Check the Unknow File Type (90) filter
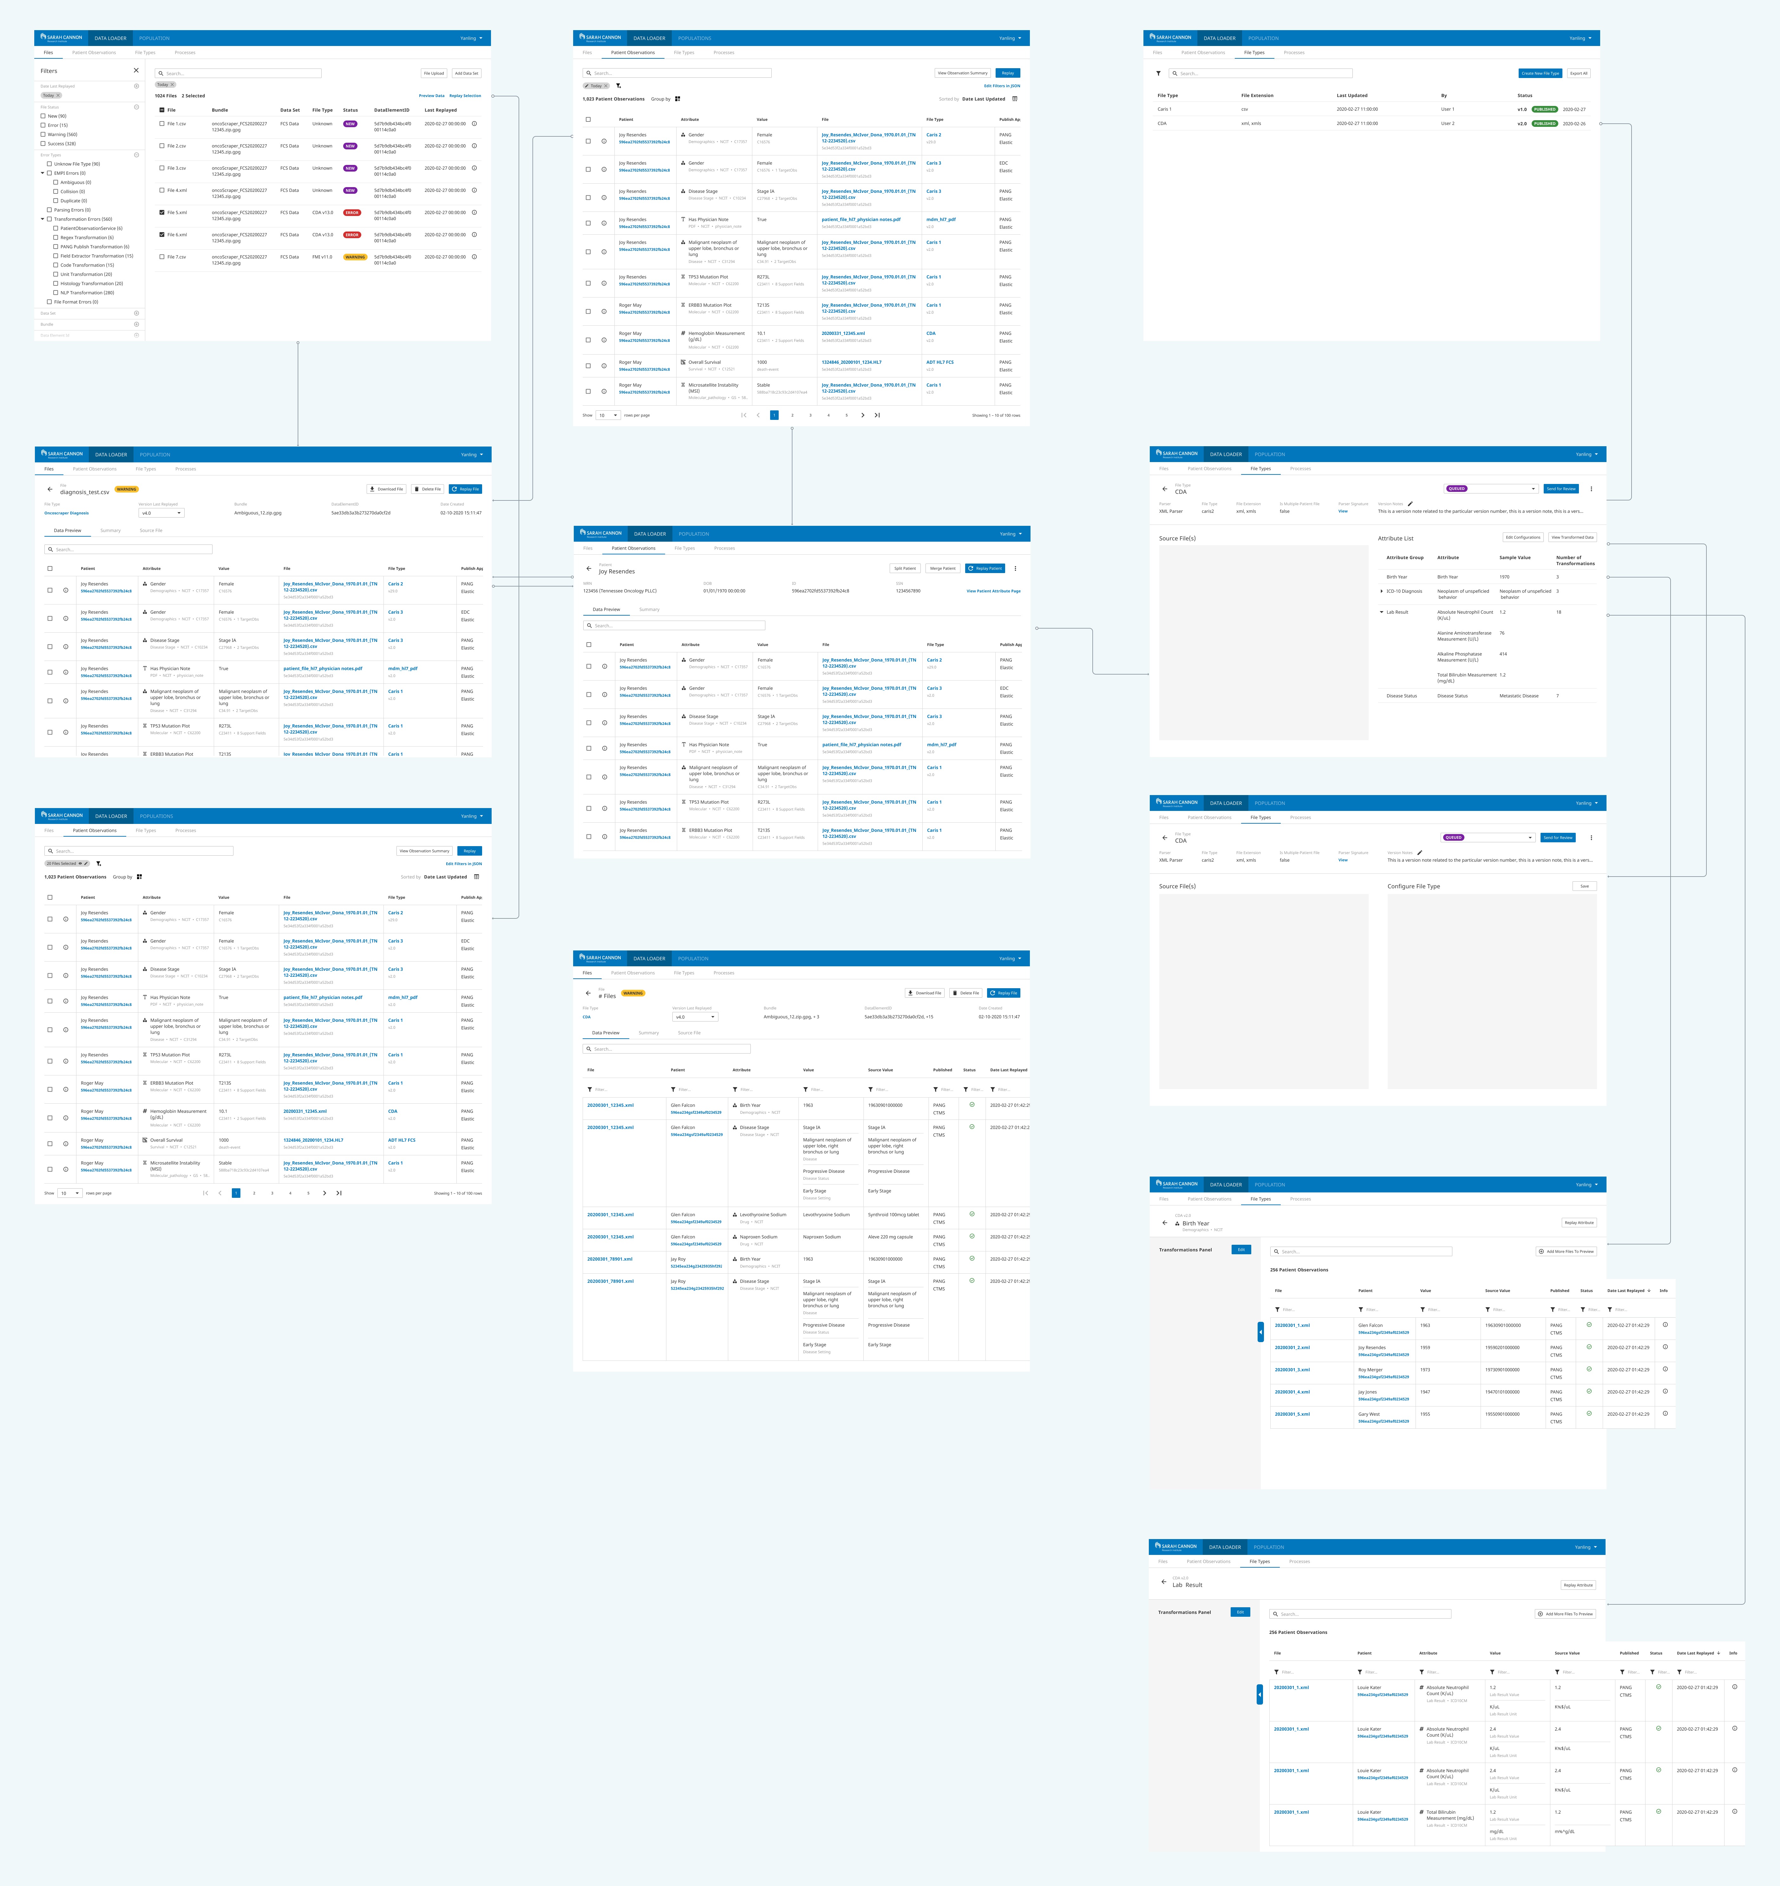 pyautogui.click(x=49, y=164)
